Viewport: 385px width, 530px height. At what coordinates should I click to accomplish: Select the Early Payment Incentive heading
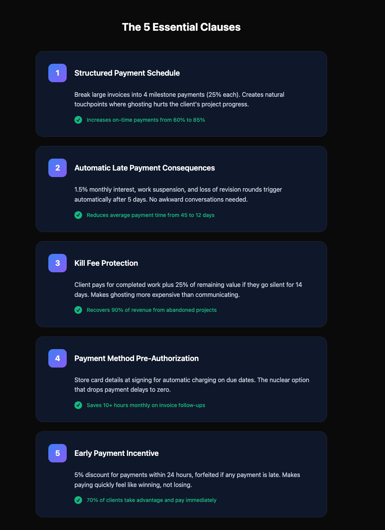[117, 453]
